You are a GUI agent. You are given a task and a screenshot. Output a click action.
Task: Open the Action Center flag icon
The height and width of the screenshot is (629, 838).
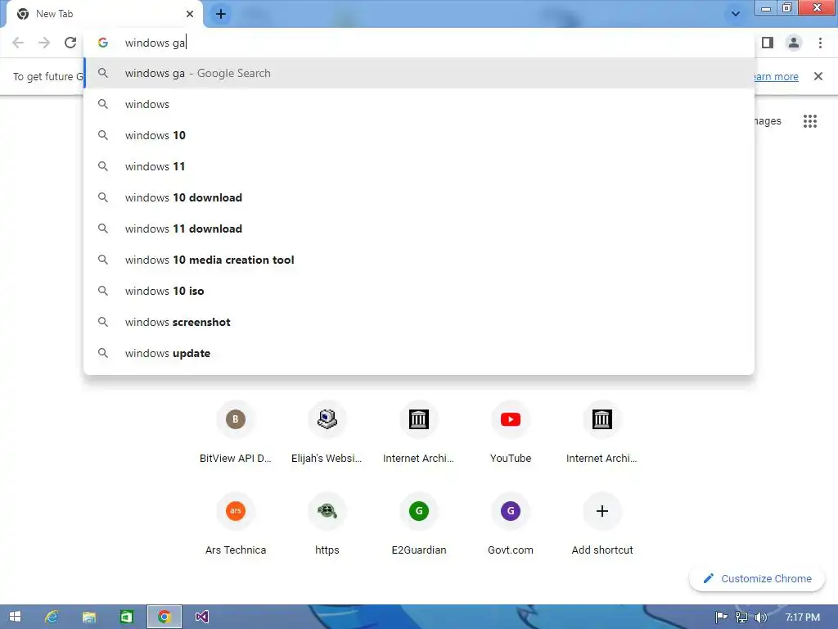pos(721,618)
